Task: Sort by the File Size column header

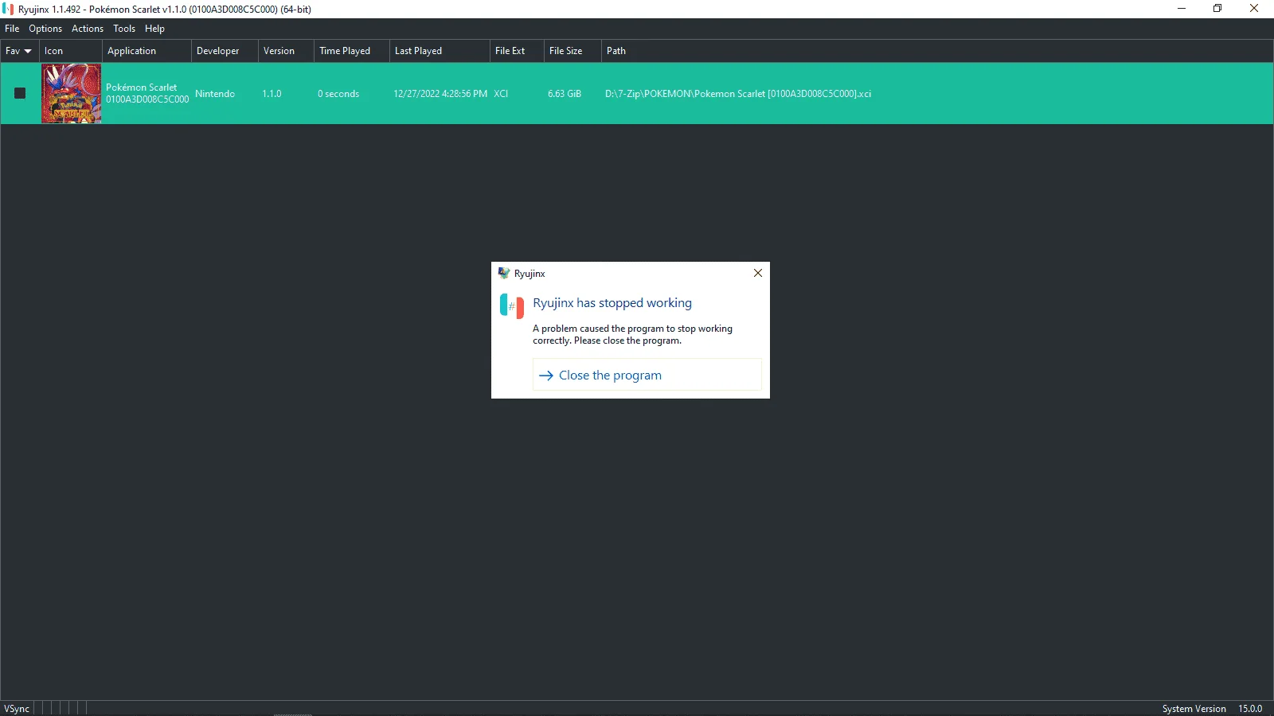Action: pos(573,51)
